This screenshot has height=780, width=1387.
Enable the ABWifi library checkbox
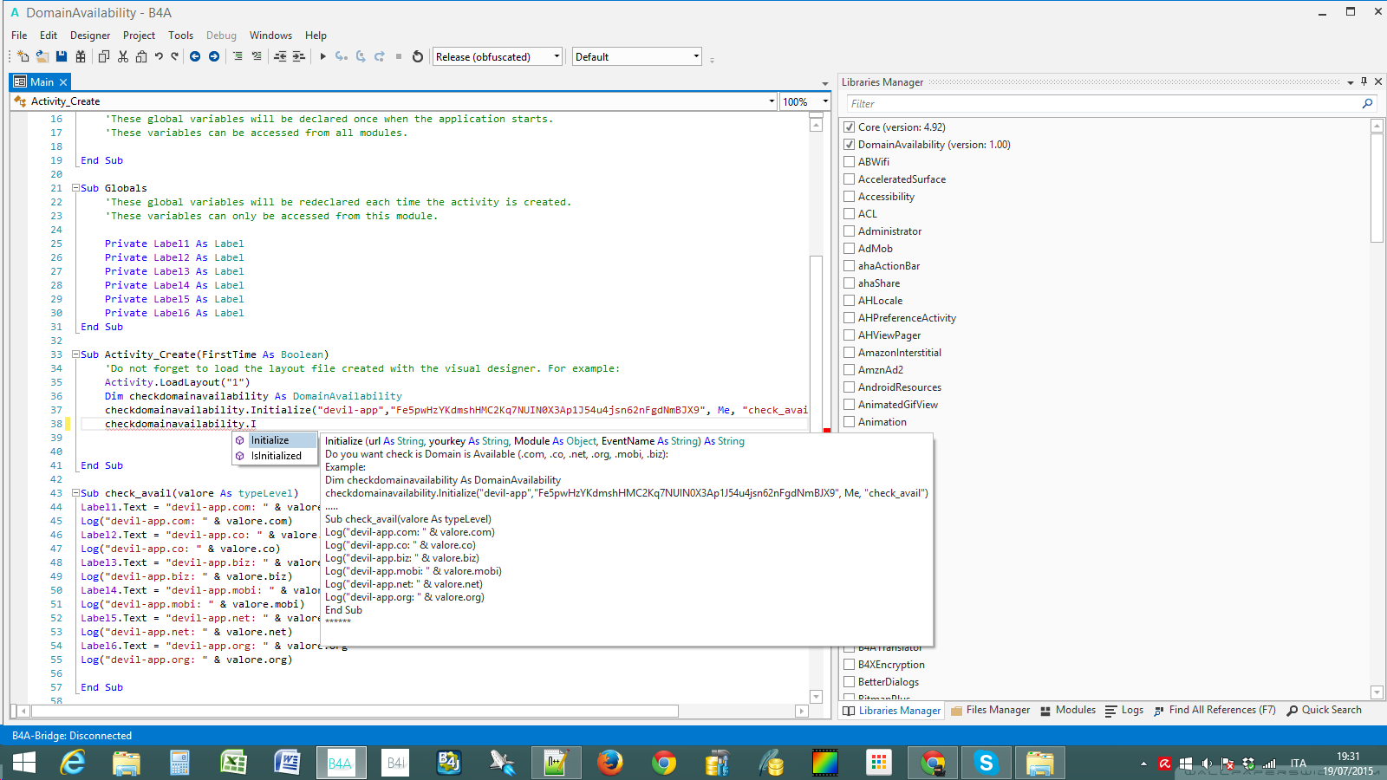tap(850, 162)
